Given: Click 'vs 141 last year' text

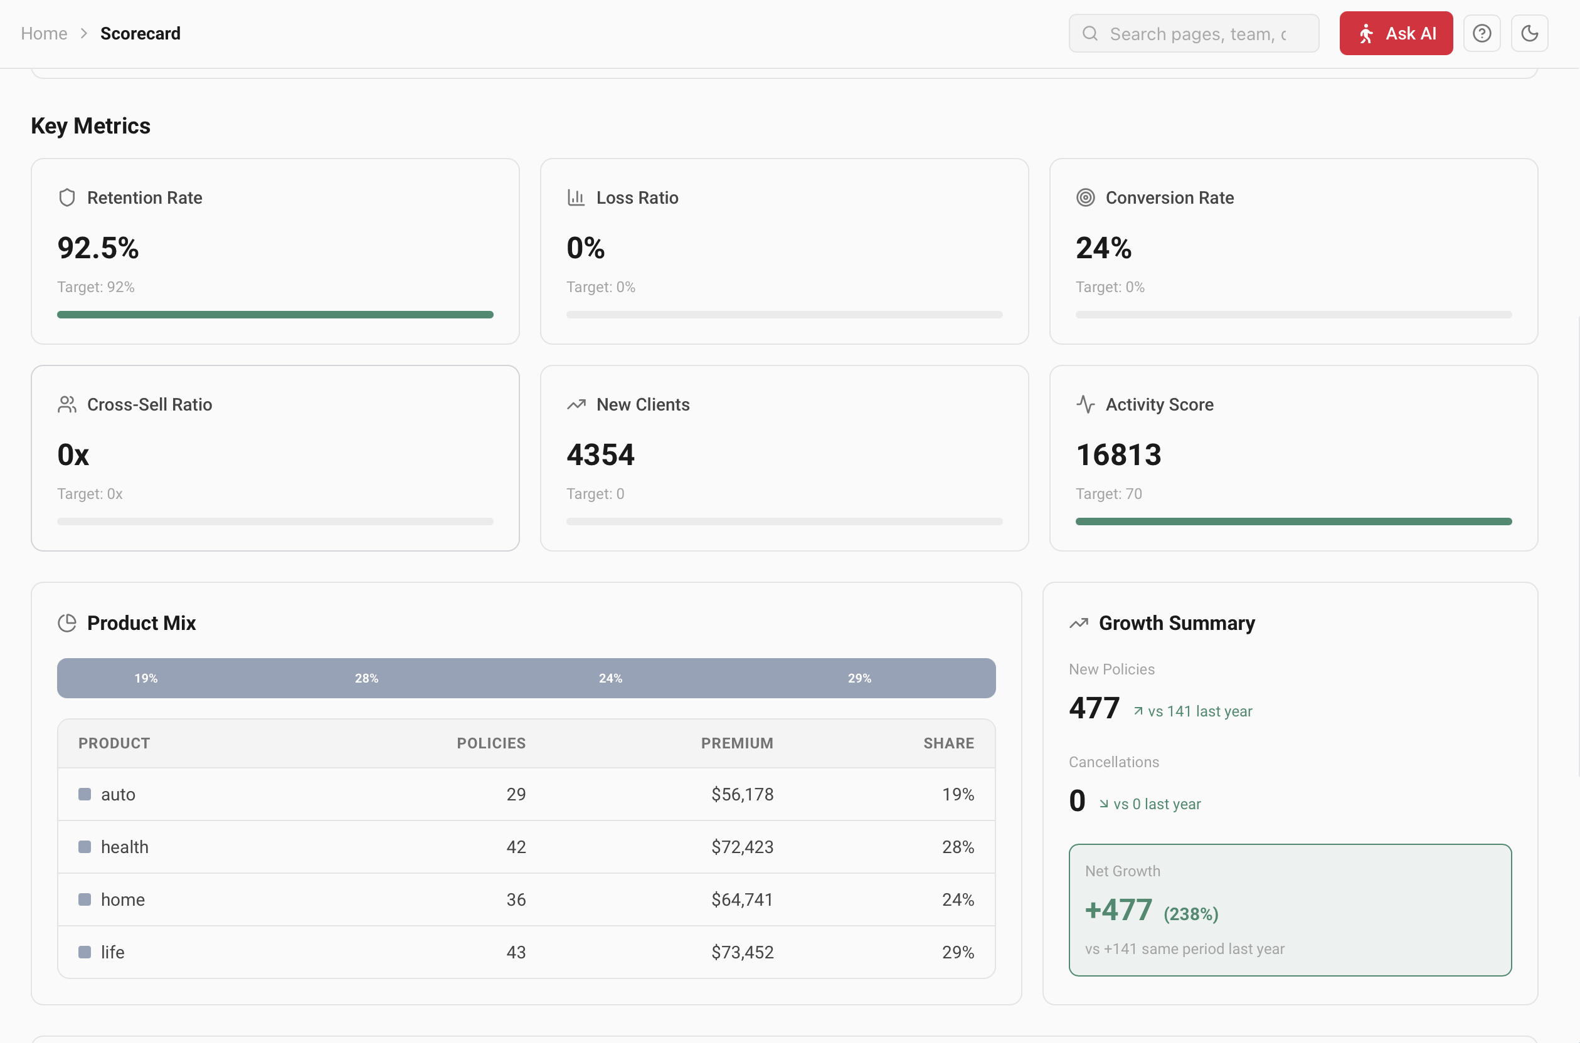Looking at the screenshot, I should [x=1200, y=711].
